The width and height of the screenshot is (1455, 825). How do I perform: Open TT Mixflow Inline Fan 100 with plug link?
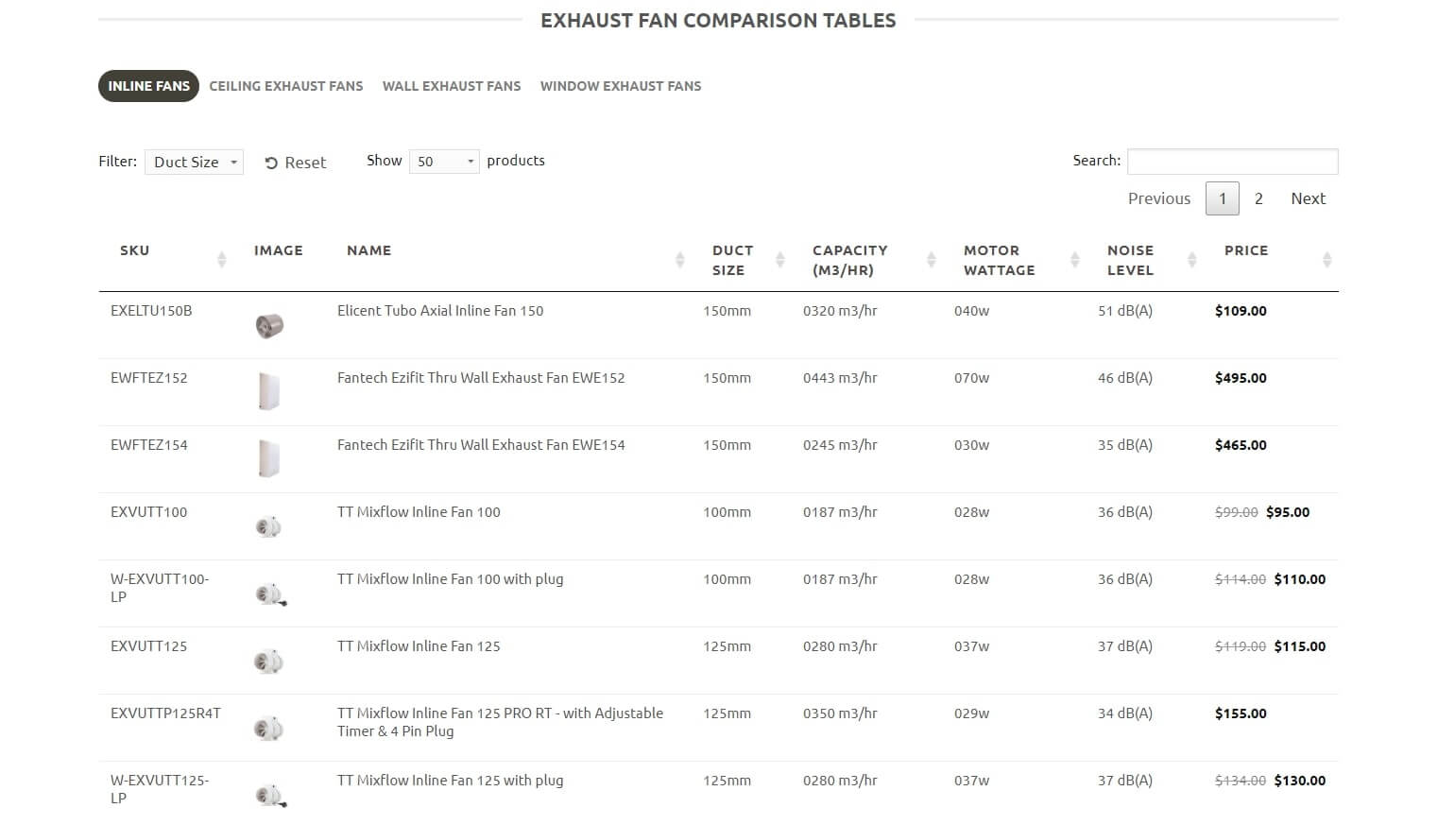point(450,579)
